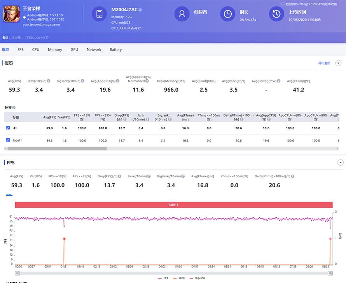Open help for Drop(FPS) in the label table header
Viewport: 346px width, 285px height.
125,119
